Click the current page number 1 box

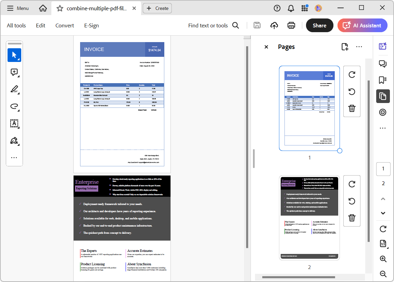tap(383, 169)
